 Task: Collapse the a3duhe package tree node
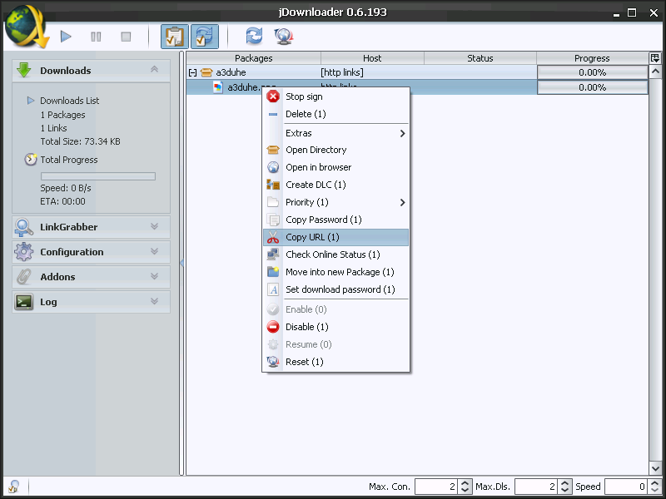point(192,72)
